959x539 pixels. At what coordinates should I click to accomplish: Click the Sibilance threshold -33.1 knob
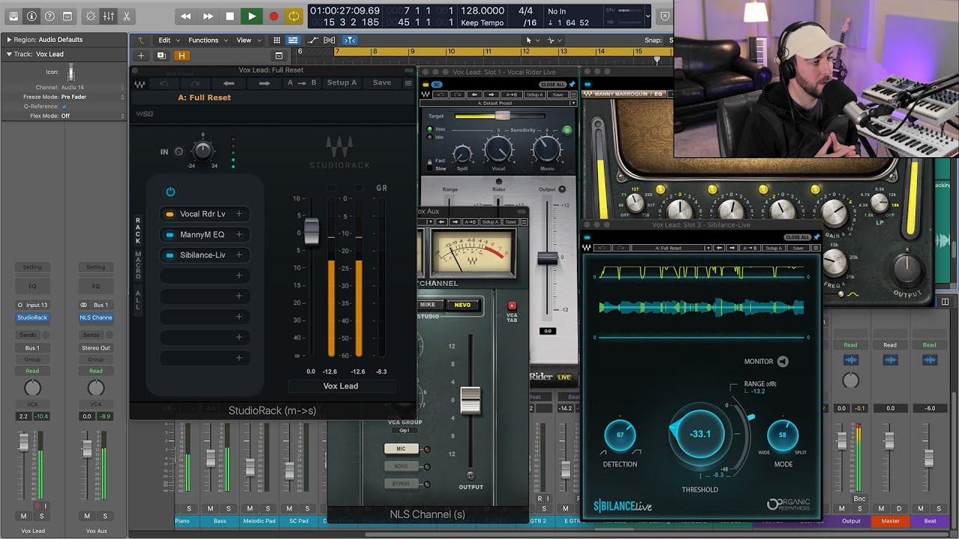(x=701, y=434)
